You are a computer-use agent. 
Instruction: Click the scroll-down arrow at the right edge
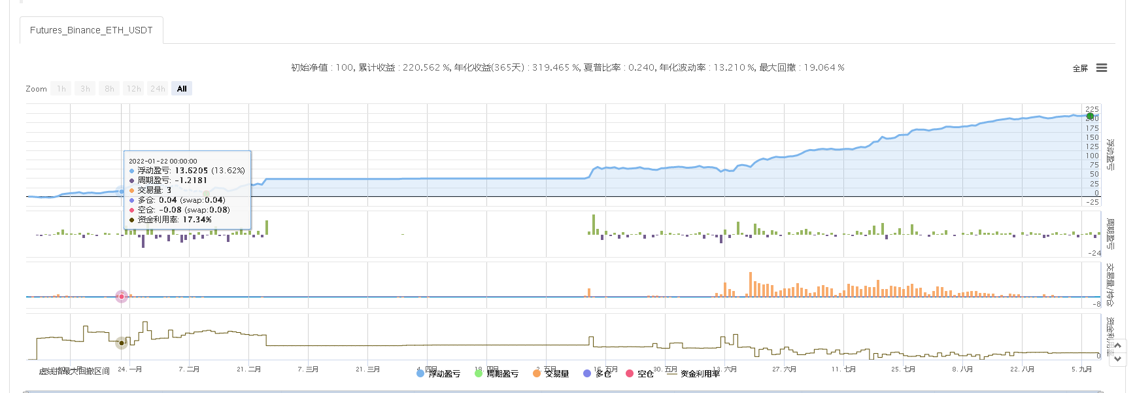click(x=1118, y=358)
